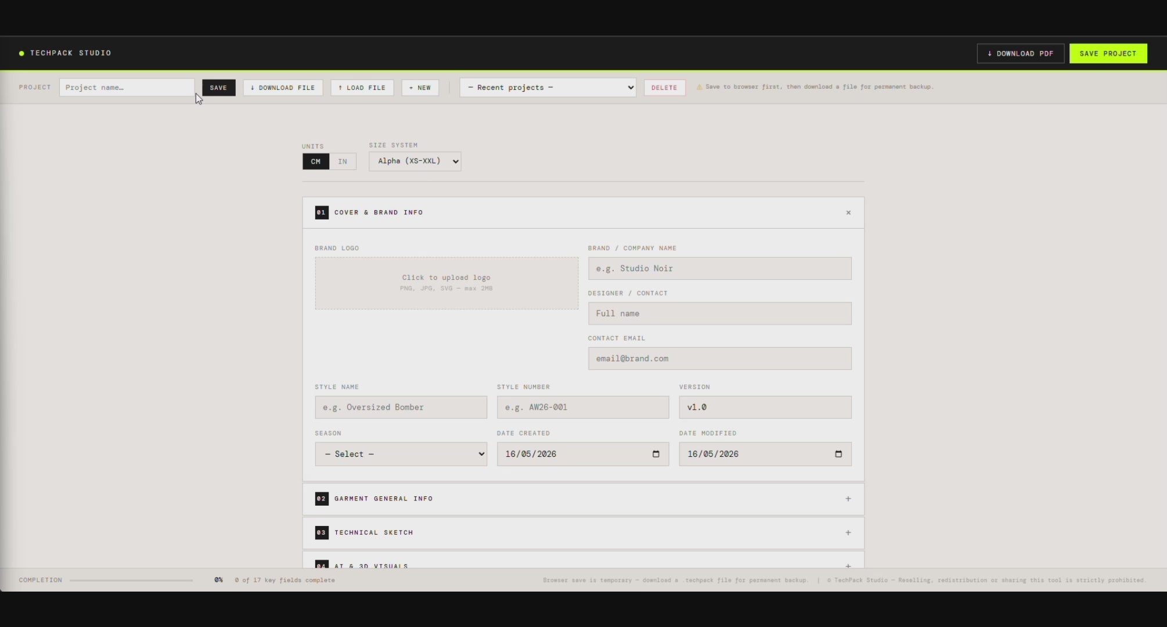Expand the Garment General Info section
1167x627 pixels.
tap(848, 499)
